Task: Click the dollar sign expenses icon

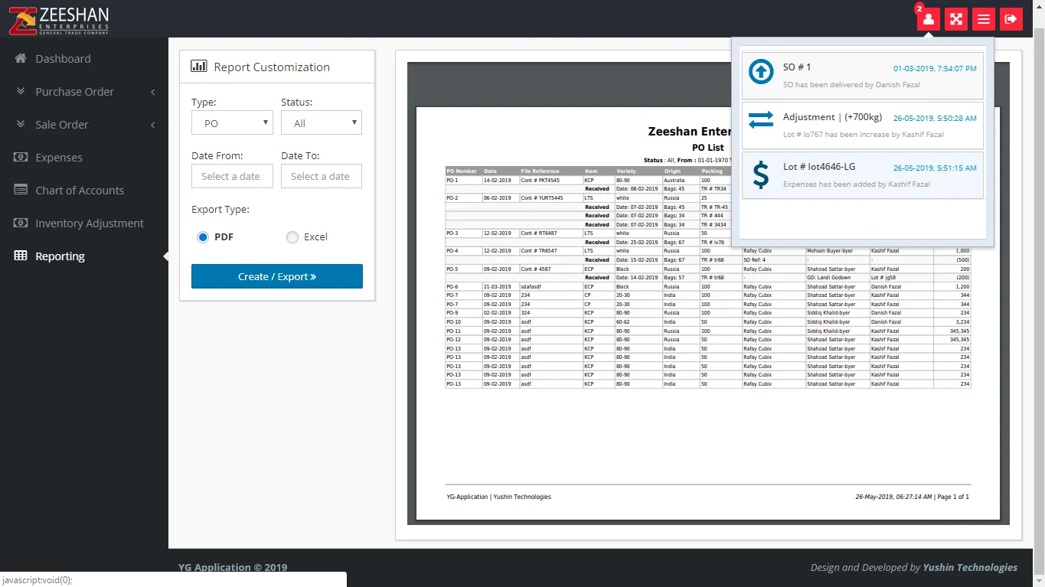Action: point(760,174)
